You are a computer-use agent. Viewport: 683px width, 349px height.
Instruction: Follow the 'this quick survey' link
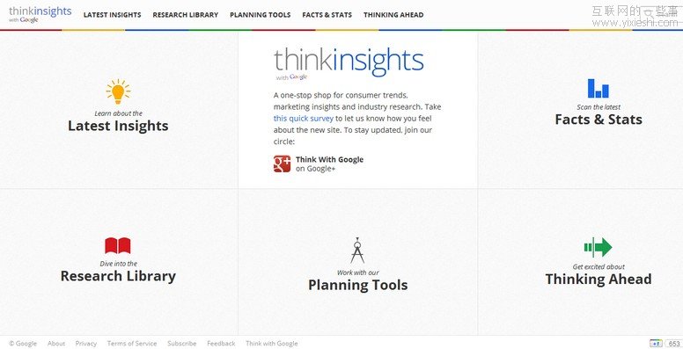click(304, 119)
